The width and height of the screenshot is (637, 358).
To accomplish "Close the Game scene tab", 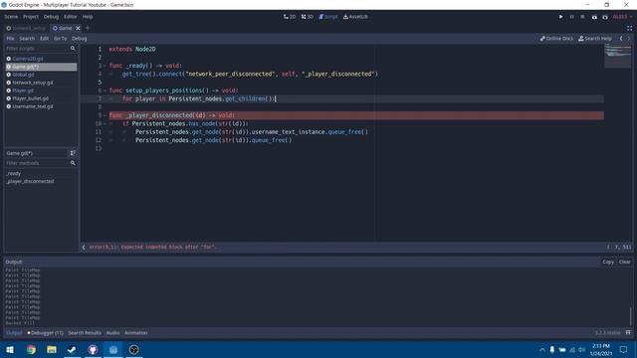I will click(x=78, y=28).
